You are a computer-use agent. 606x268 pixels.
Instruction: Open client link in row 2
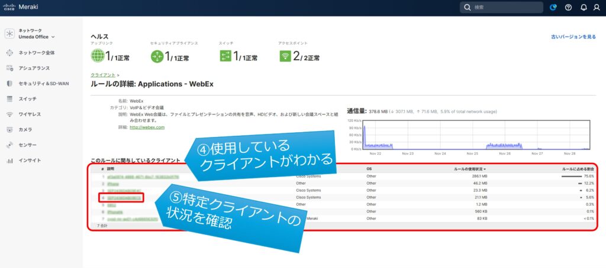[113, 184]
